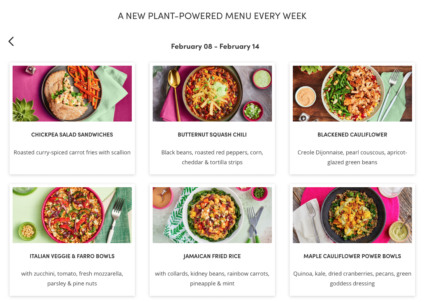Select Italian Veggie & Farro Bowls title
Viewport: 424px width, 302px height.
72,256
